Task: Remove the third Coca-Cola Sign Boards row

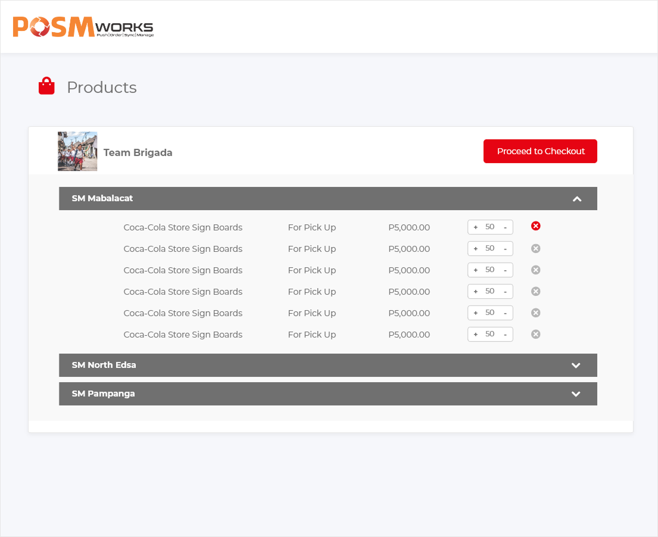Action: point(536,270)
